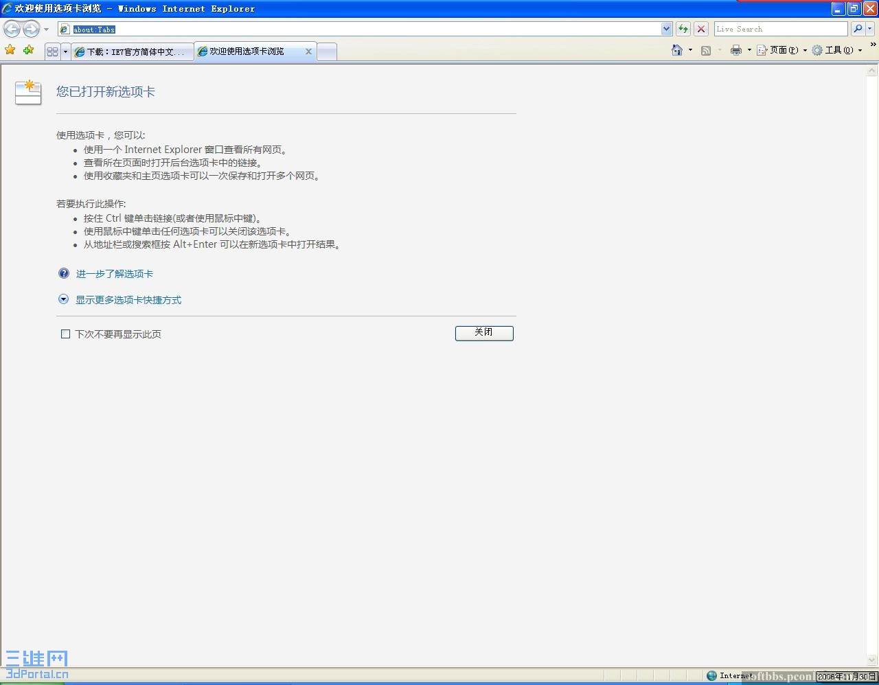Open 进一步了解选项卡 help link
This screenshot has height=685, width=879.
pos(115,274)
